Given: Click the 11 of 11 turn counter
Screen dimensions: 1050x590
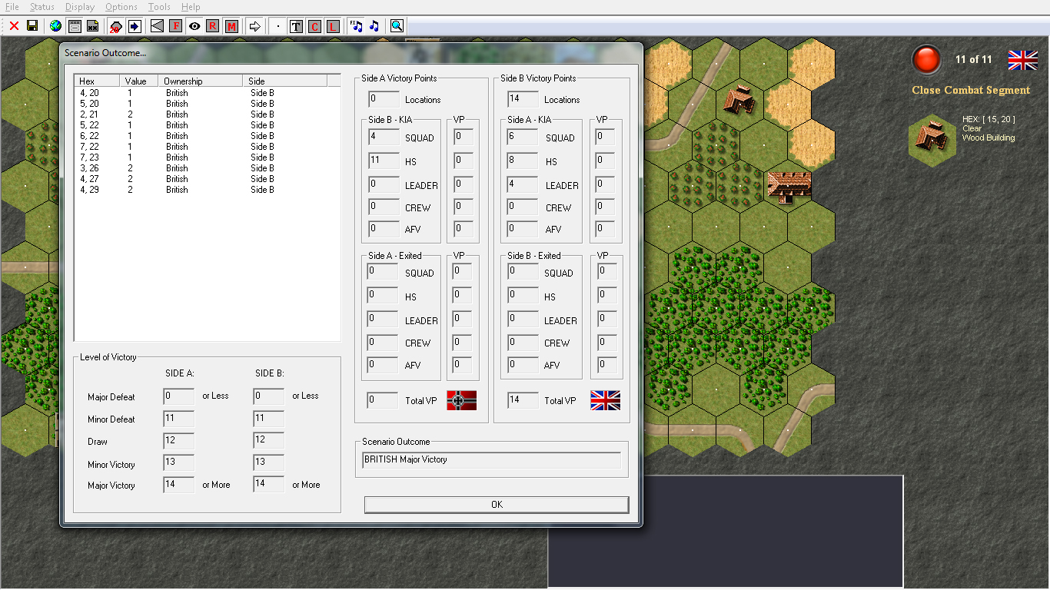Looking at the screenshot, I should 974,59.
